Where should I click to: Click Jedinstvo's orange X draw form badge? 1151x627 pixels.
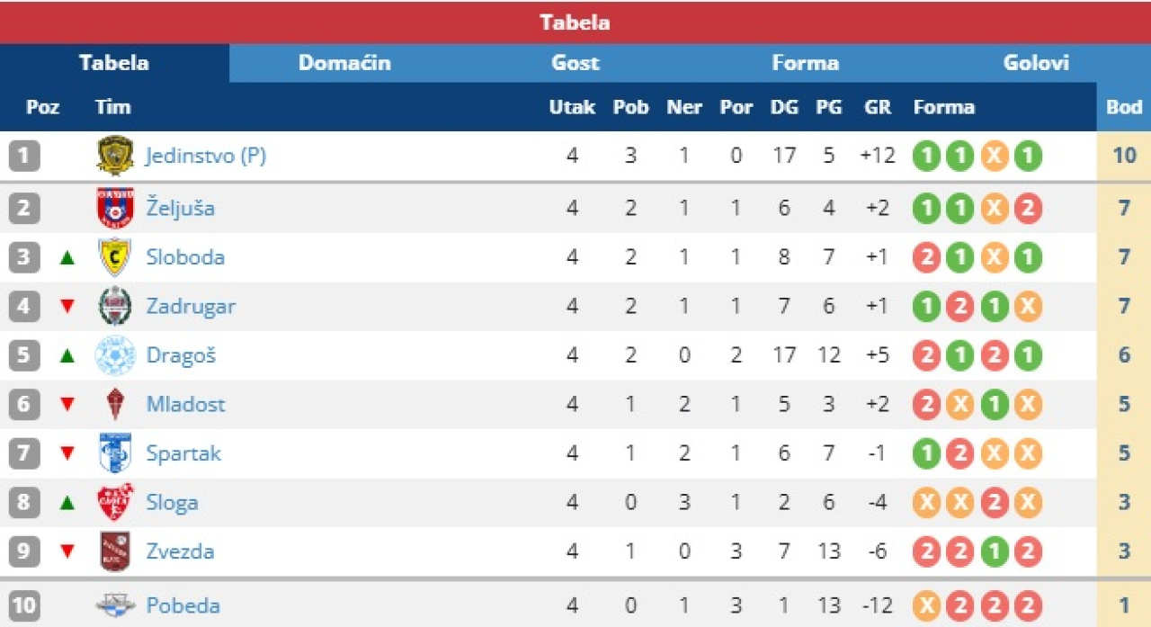(995, 157)
